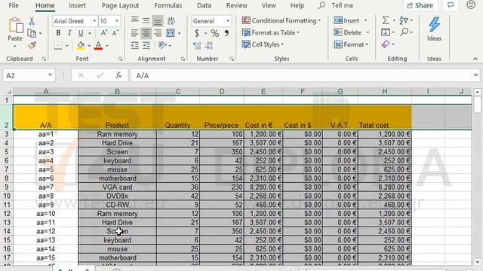The image size is (483, 271).
Task: Decrease indent
Action: tap(134, 45)
